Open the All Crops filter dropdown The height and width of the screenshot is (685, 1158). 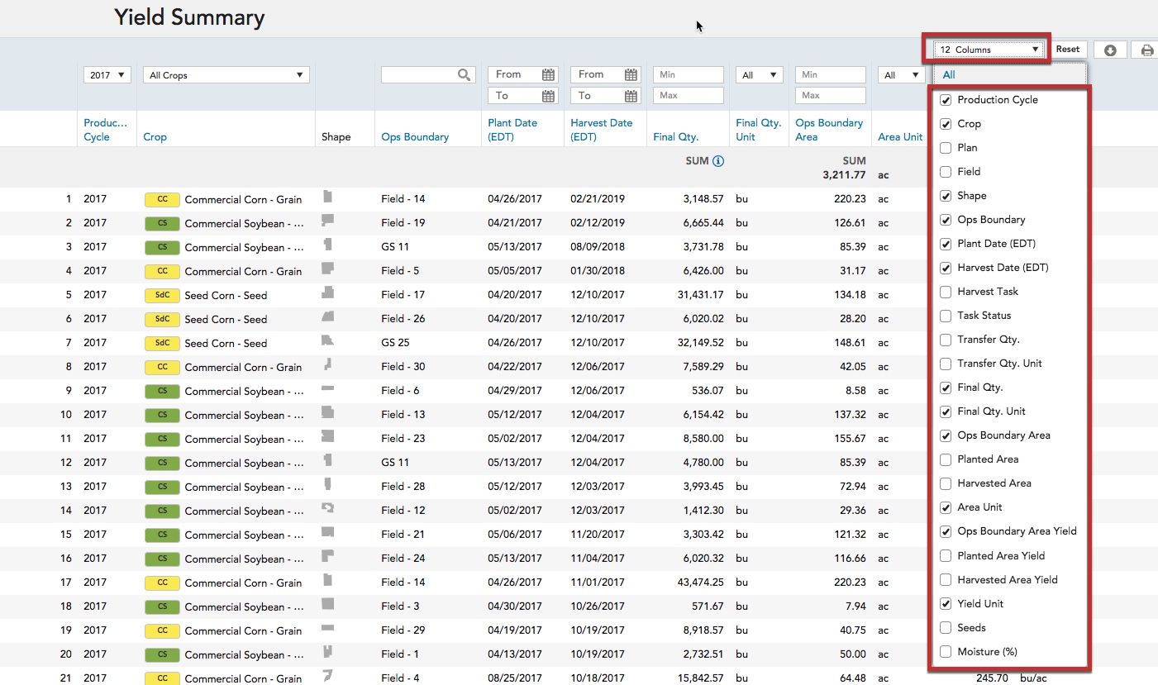[226, 75]
